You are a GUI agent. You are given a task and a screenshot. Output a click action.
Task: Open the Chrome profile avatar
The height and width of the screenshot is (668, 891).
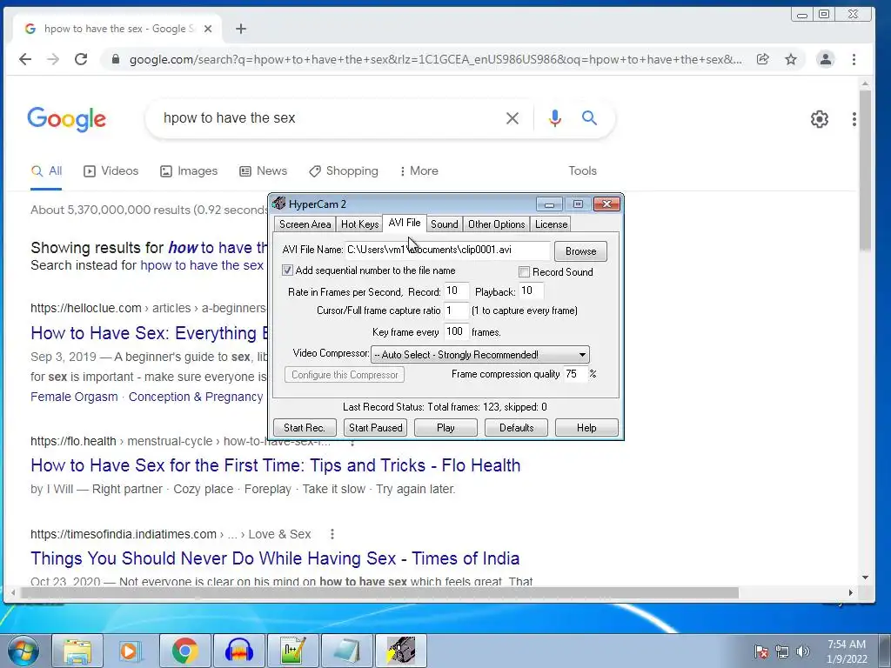click(x=825, y=59)
